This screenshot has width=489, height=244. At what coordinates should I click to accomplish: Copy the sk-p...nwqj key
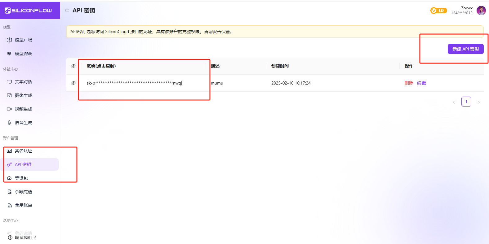point(135,83)
